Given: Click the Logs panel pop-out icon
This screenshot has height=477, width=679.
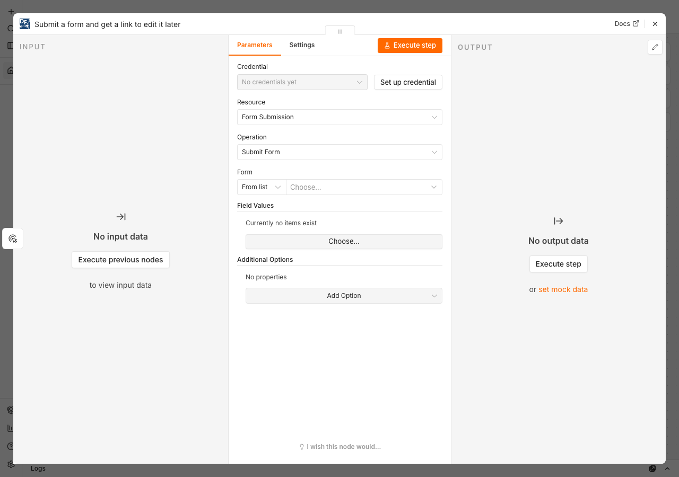Looking at the screenshot, I should coord(652,469).
